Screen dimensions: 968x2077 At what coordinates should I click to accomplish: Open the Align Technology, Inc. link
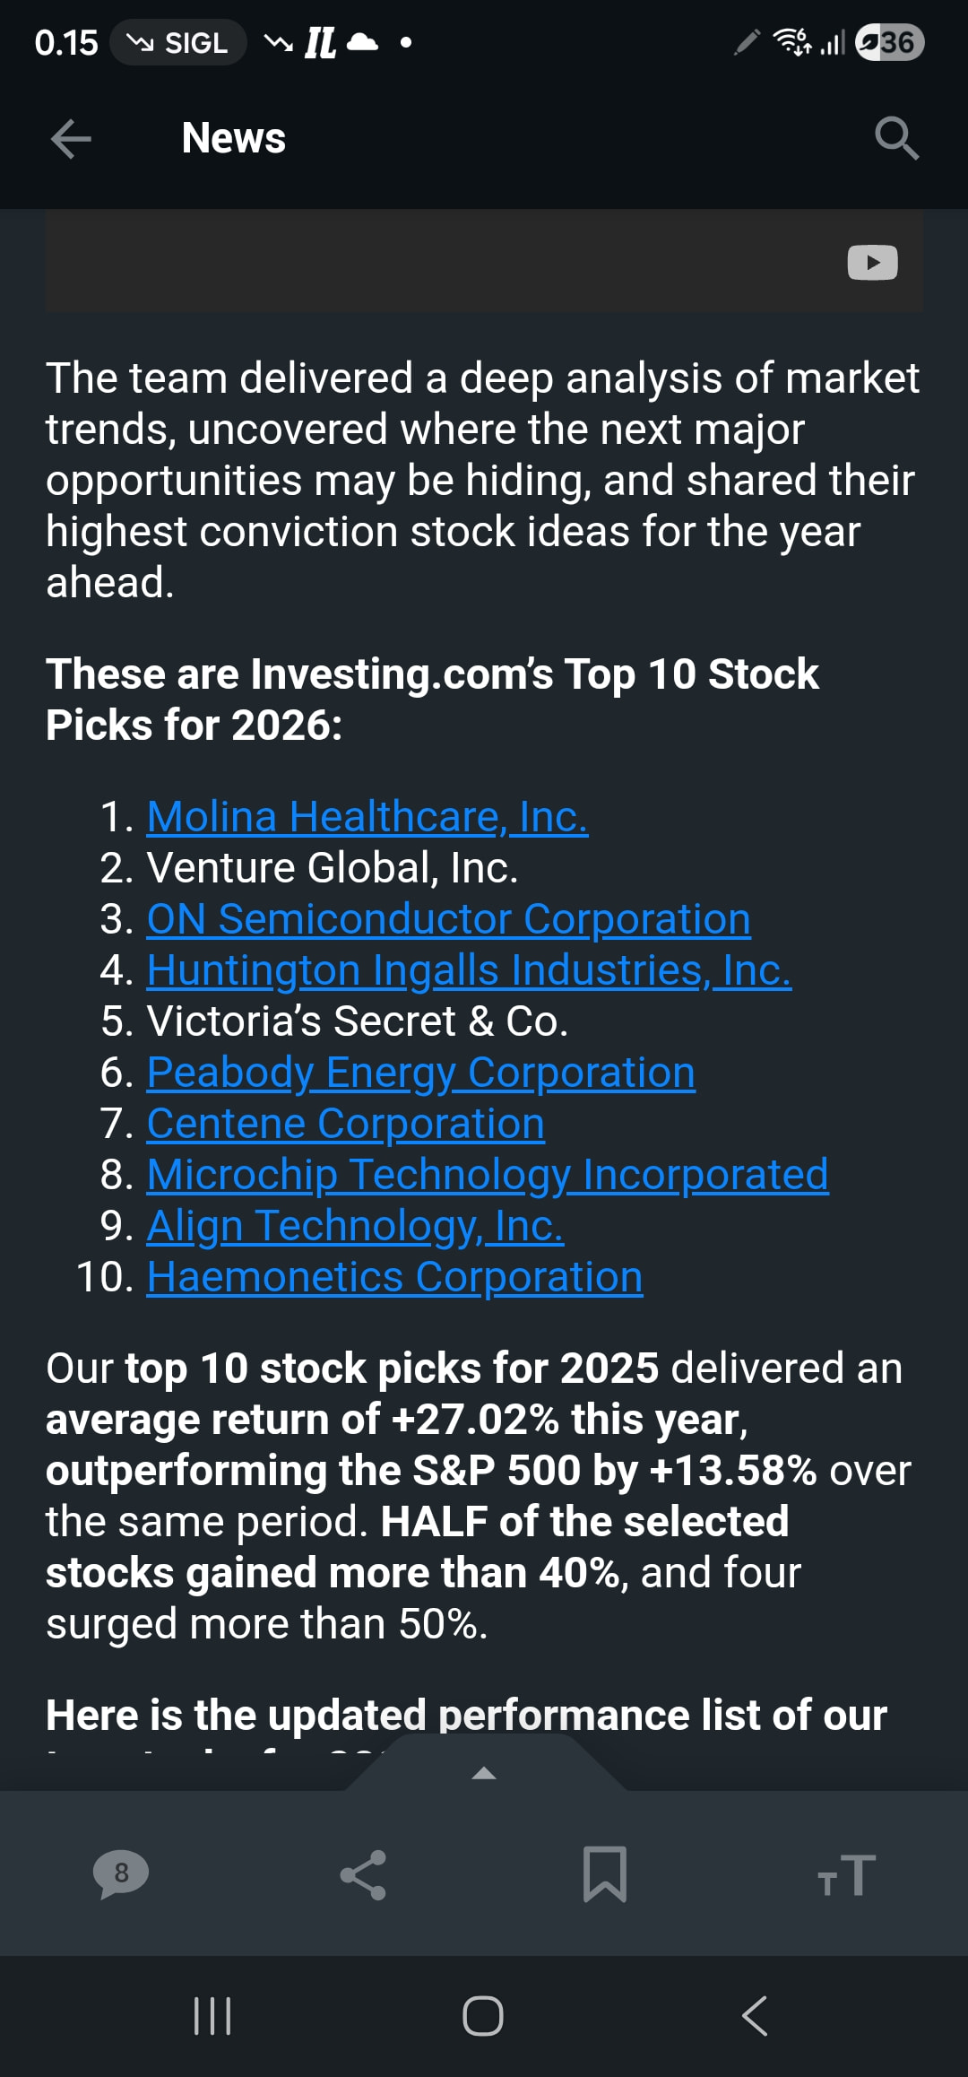point(355,1226)
